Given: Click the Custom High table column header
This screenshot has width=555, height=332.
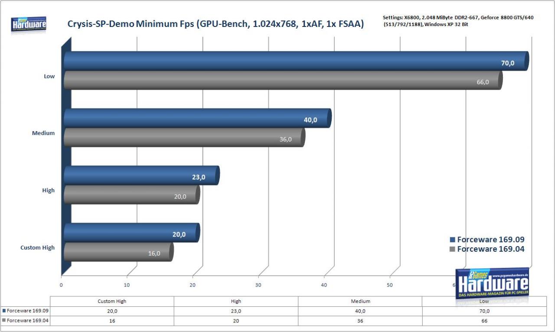Looking at the screenshot, I should 112,301.
